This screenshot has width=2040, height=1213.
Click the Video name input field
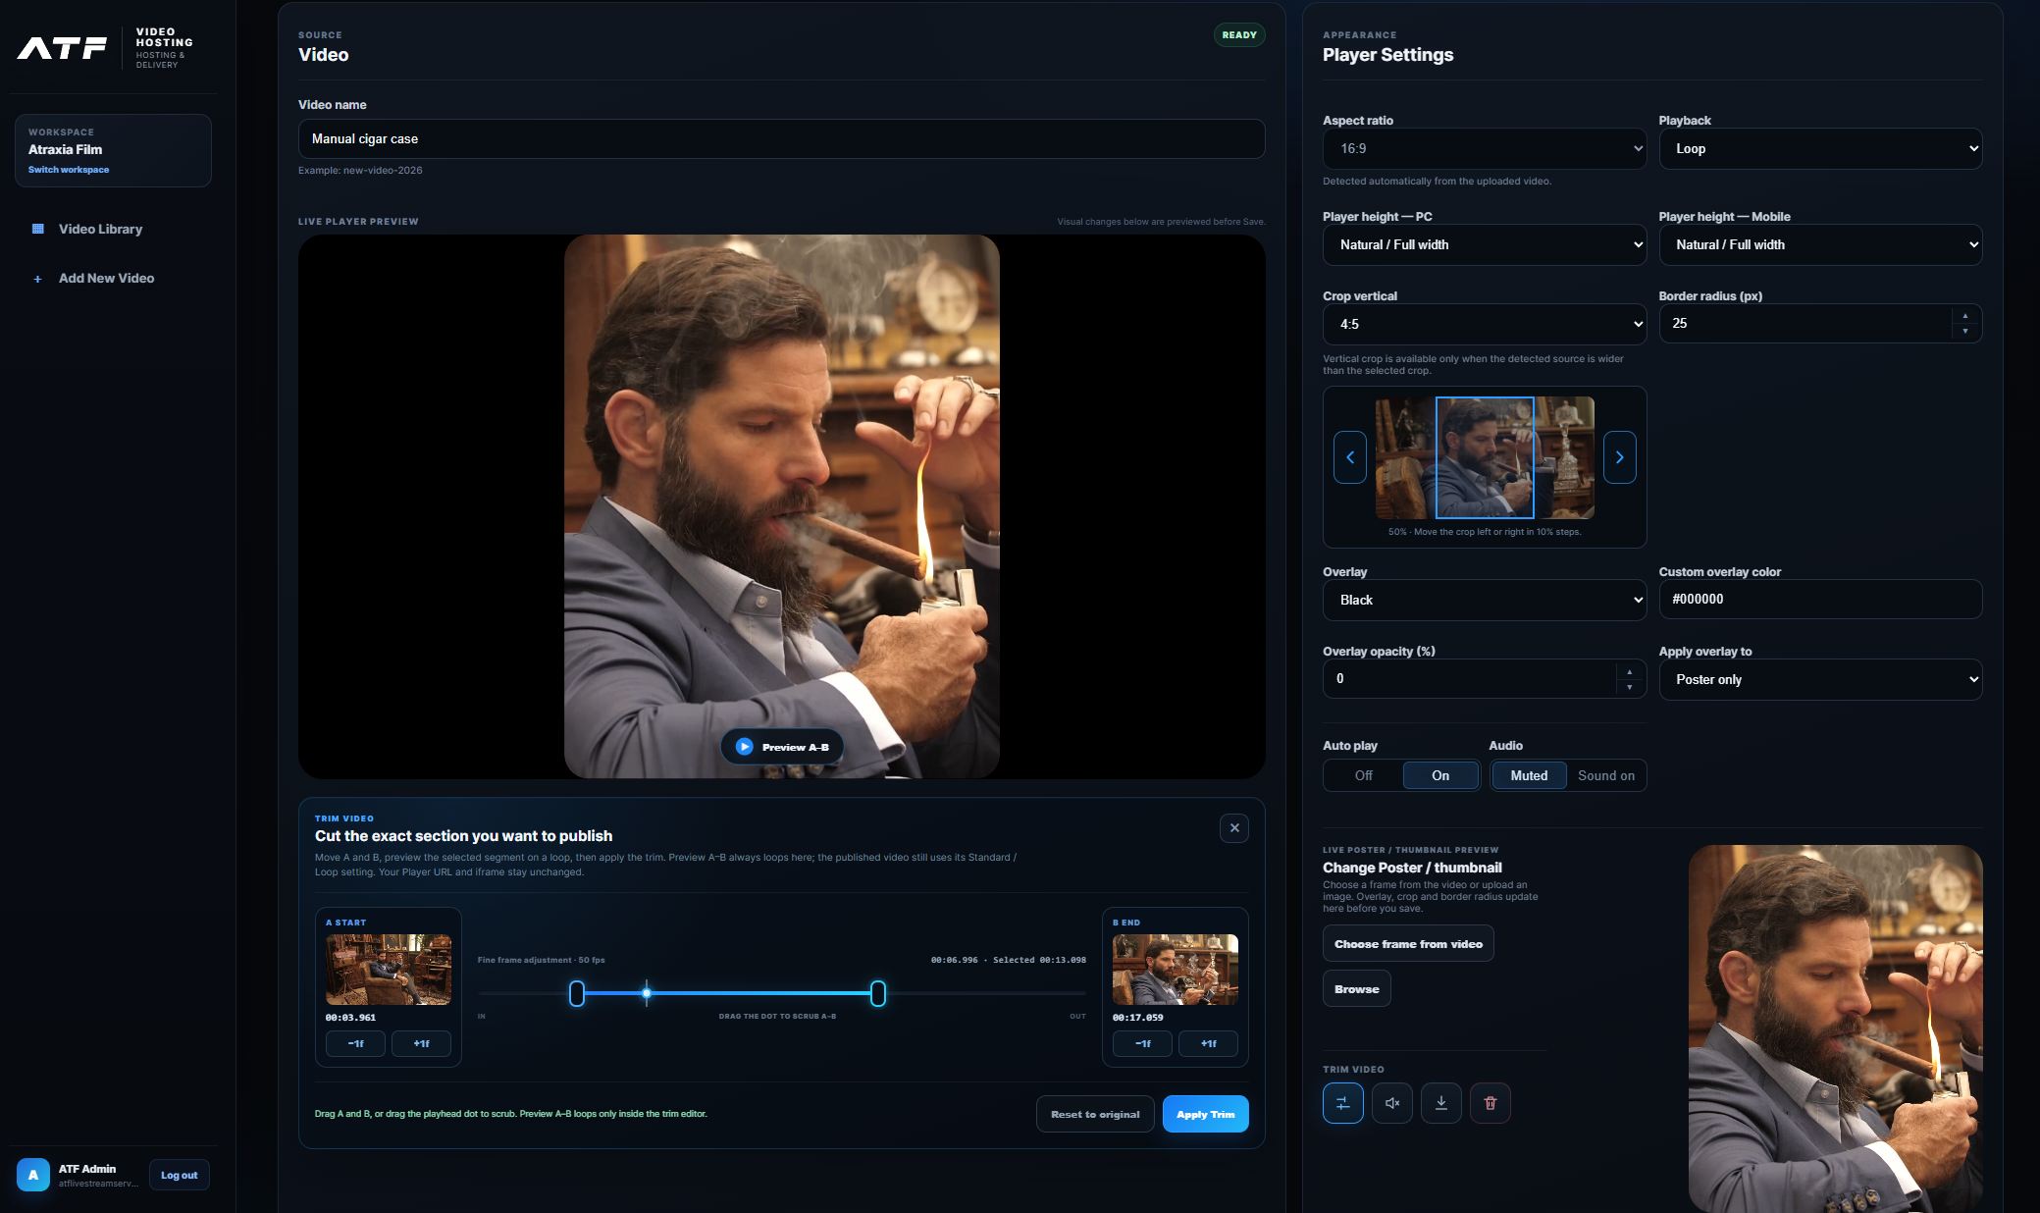click(781, 139)
